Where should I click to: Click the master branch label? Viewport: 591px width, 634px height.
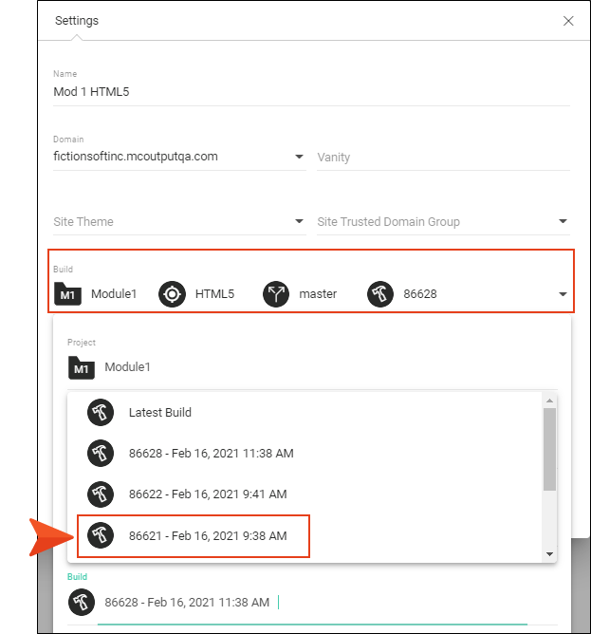click(318, 294)
